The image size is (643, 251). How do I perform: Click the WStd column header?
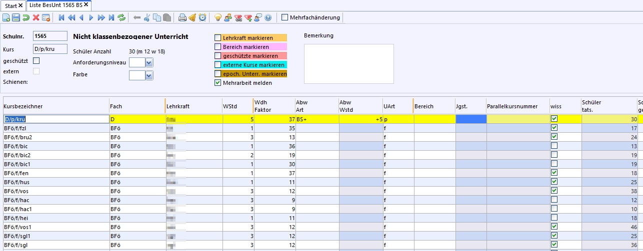237,106
